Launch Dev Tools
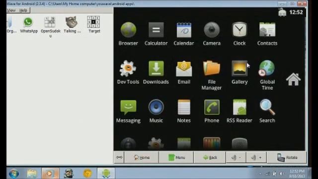The height and width of the screenshot is (179, 318). click(128, 72)
